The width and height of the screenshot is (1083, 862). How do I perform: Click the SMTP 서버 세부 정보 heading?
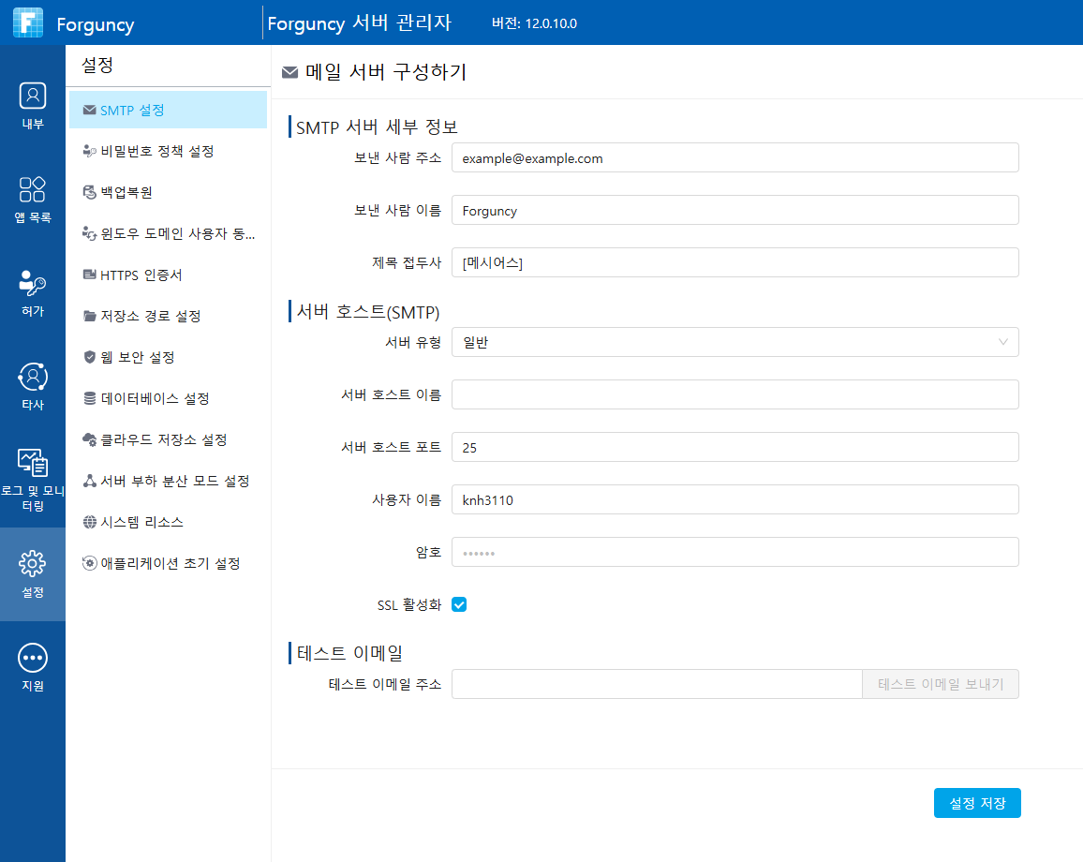378,127
